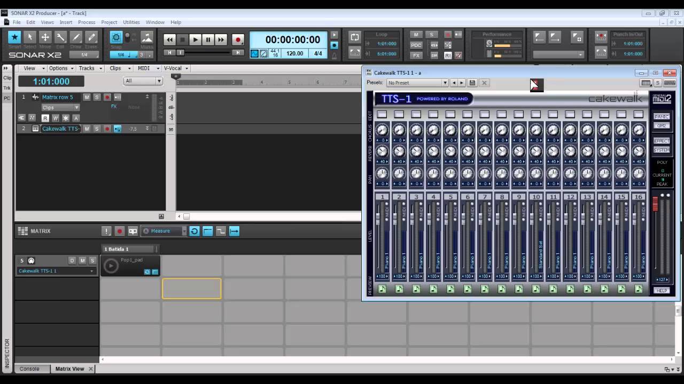
Task: Play the Pop1_pad matrix cell
Action: pyautogui.click(x=111, y=266)
